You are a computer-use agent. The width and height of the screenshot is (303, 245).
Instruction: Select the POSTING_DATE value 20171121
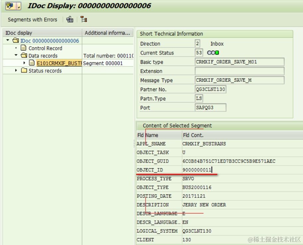[243, 196]
